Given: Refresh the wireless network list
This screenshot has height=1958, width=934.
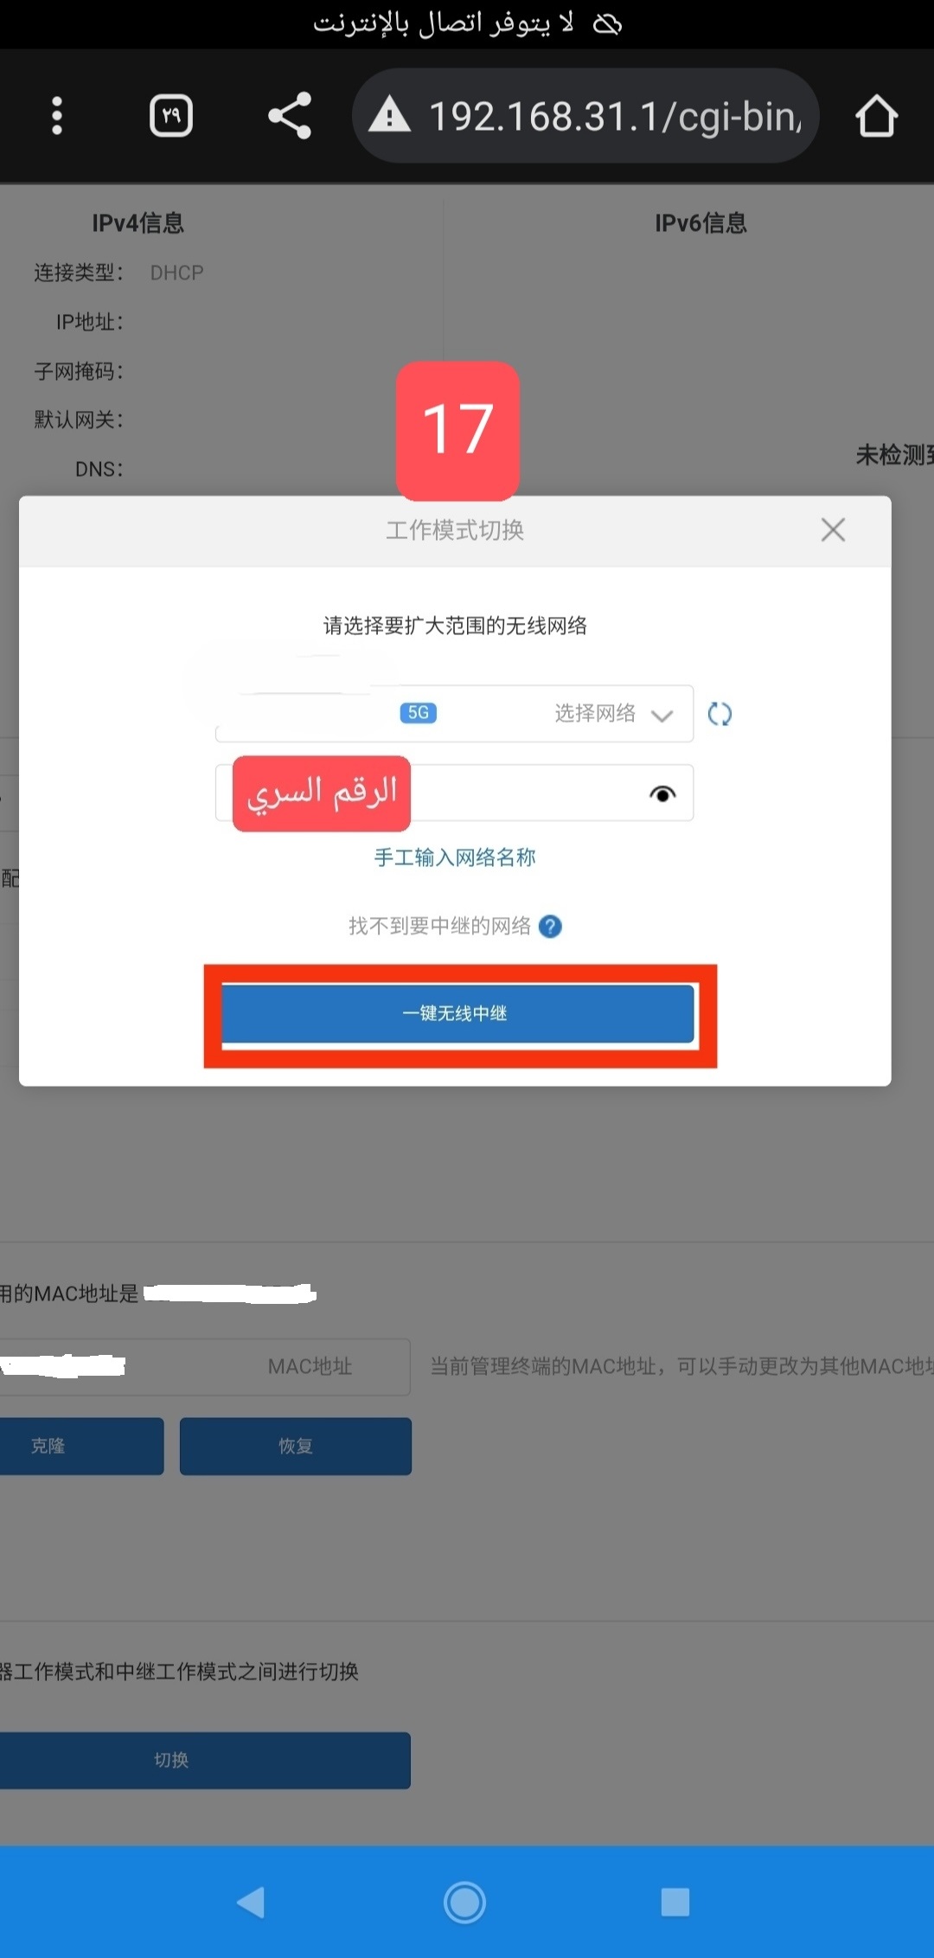Looking at the screenshot, I should (720, 714).
